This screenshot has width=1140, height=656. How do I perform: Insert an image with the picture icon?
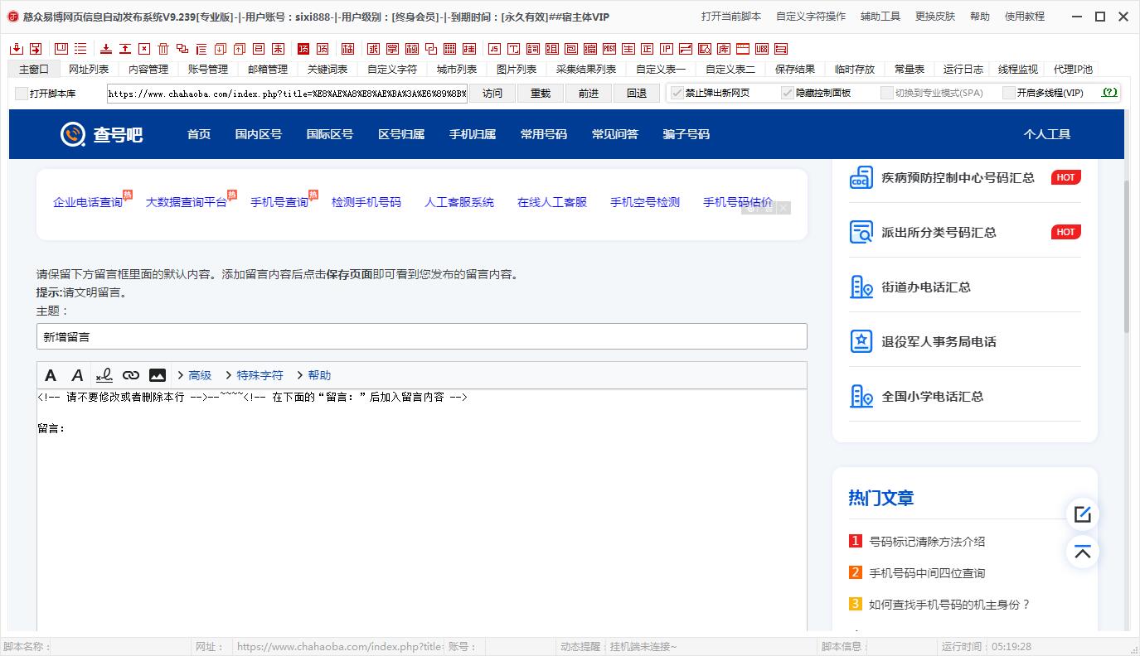pyautogui.click(x=158, y=375)
